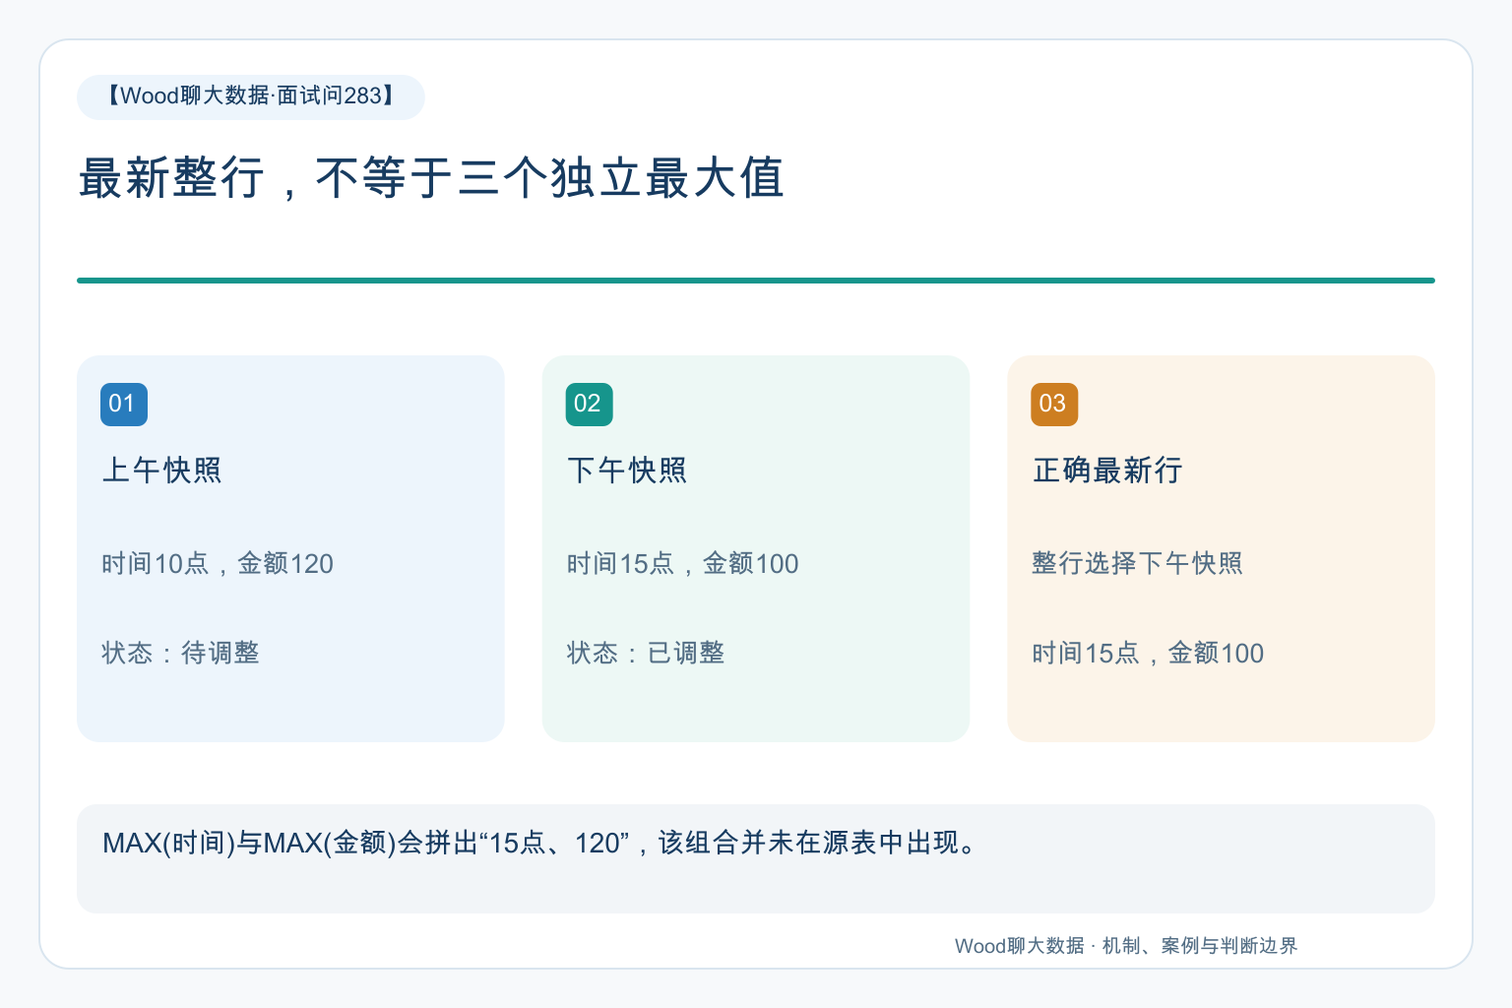Screen dimensions: 1512x1008
Task: Click the card title 正确最新行
Action: point(1107,471)
